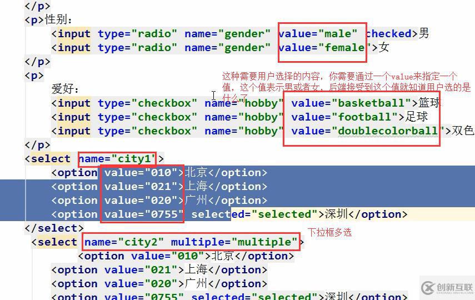Click the 篮球 label text

[x=429, y=103]
